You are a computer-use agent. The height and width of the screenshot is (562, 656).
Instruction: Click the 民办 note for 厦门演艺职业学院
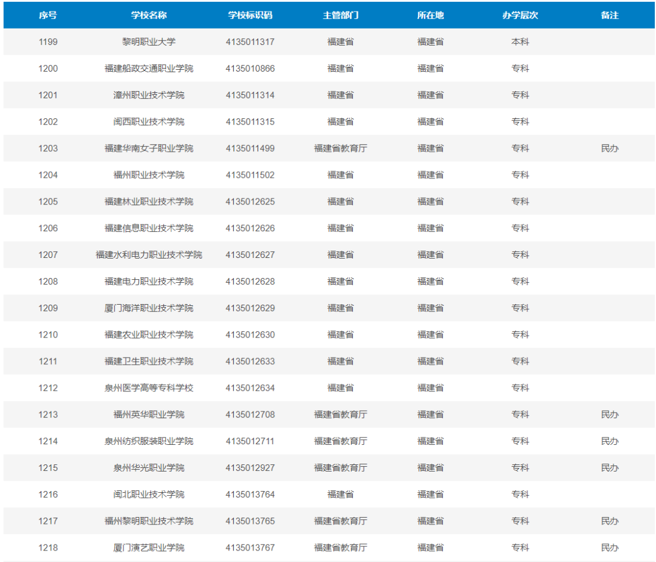[609, 547]
